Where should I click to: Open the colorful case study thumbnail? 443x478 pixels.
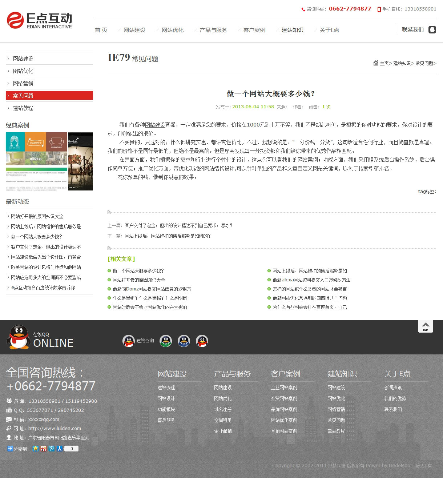click(x=36, y=161)
